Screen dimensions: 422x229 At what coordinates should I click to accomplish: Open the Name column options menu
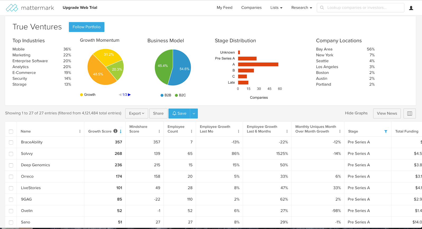pyautogui.click(x=80, y=131)
